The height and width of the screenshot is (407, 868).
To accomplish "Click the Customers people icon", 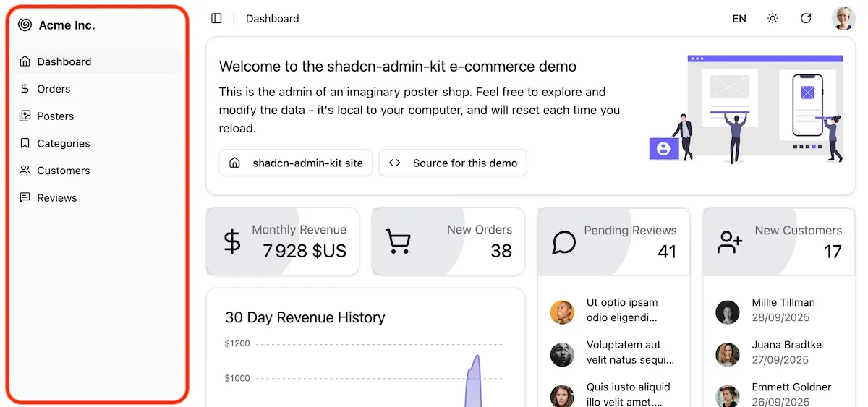I will point(25,171).
